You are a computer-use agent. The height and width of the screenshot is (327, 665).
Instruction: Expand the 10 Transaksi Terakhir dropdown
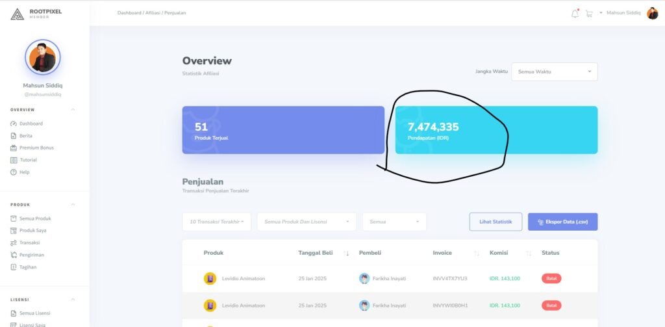coord(217,222)
